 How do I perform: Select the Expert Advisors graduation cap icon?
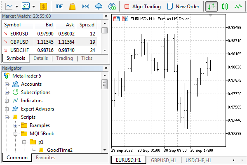tap(15, 109)
